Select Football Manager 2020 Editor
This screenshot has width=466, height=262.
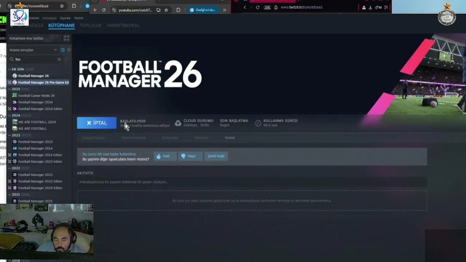pos(40,188)
